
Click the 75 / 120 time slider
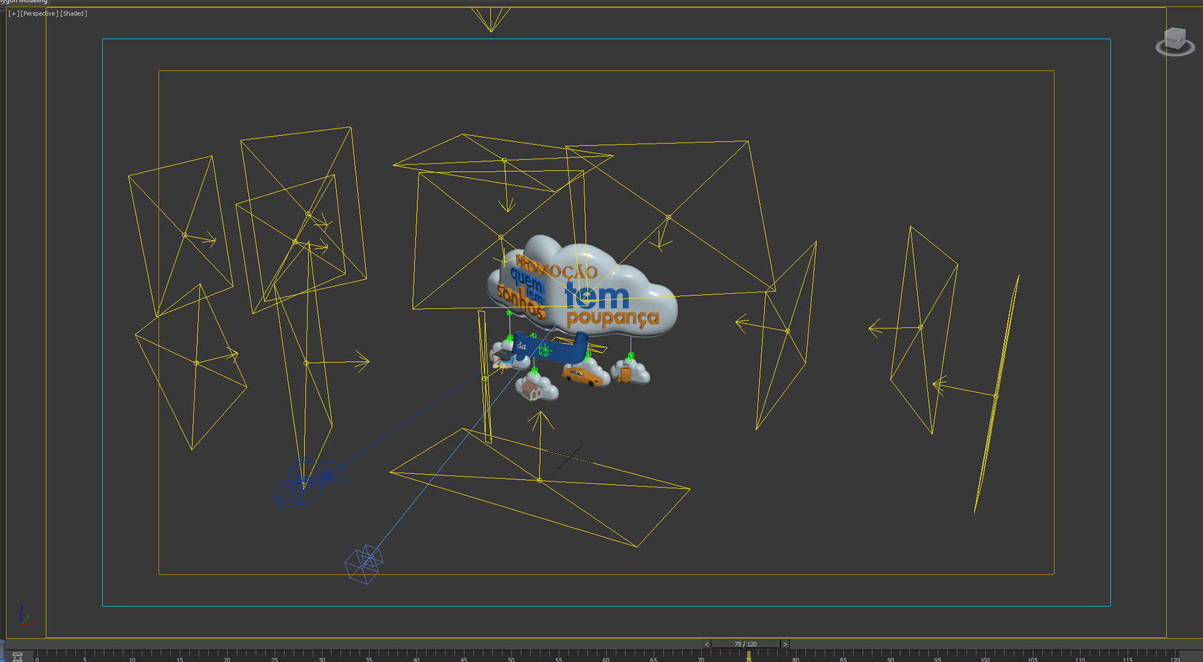tap(746, 644)
